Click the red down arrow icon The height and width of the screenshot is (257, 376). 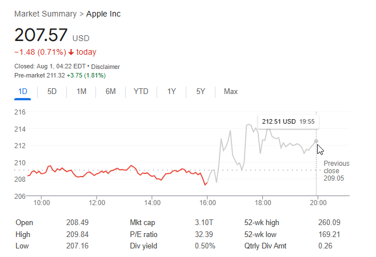coord(71,52)
